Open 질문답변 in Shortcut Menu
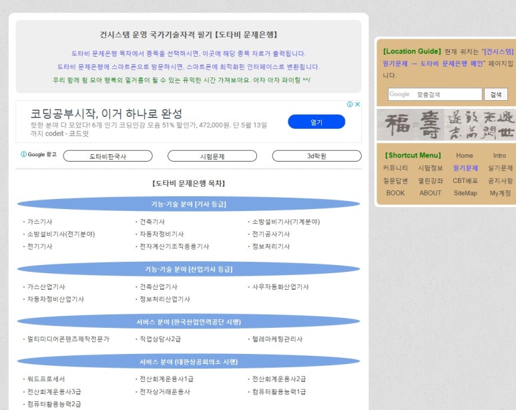 tap(395, 181)
